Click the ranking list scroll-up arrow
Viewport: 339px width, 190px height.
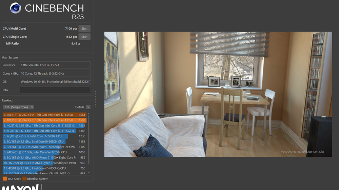pos(88,114)
